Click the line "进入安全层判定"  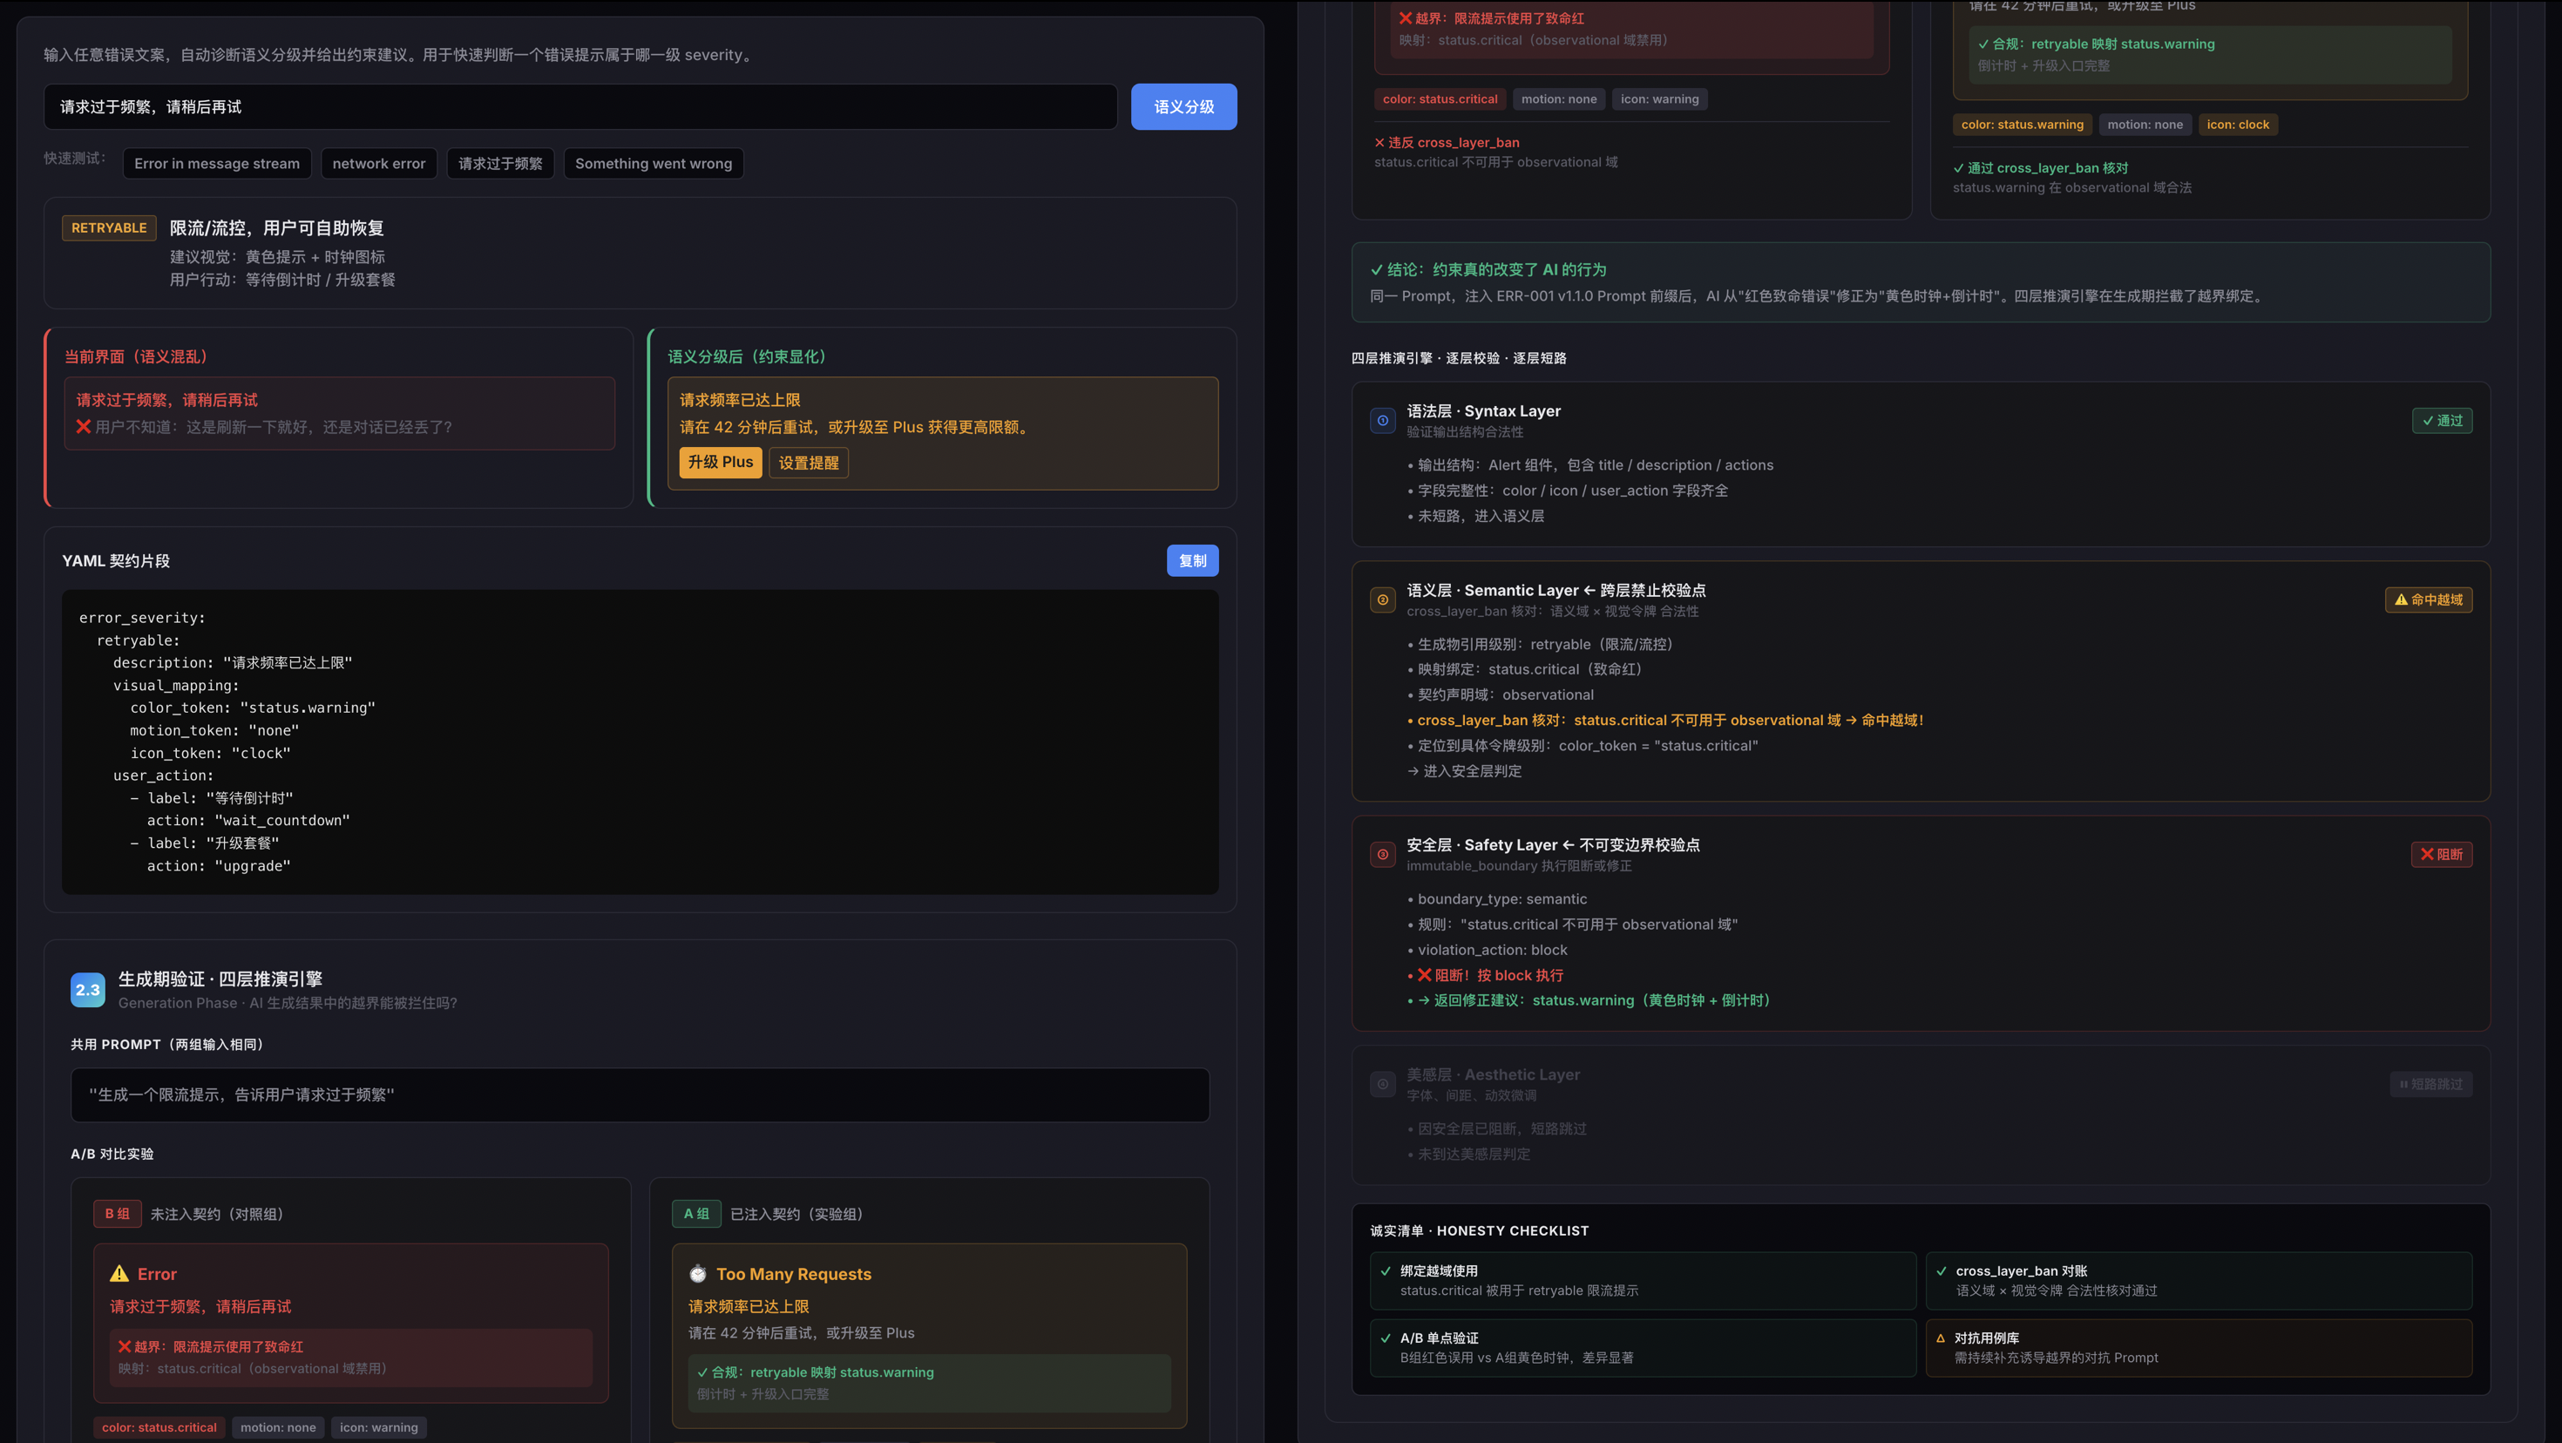click(1464, 770)
